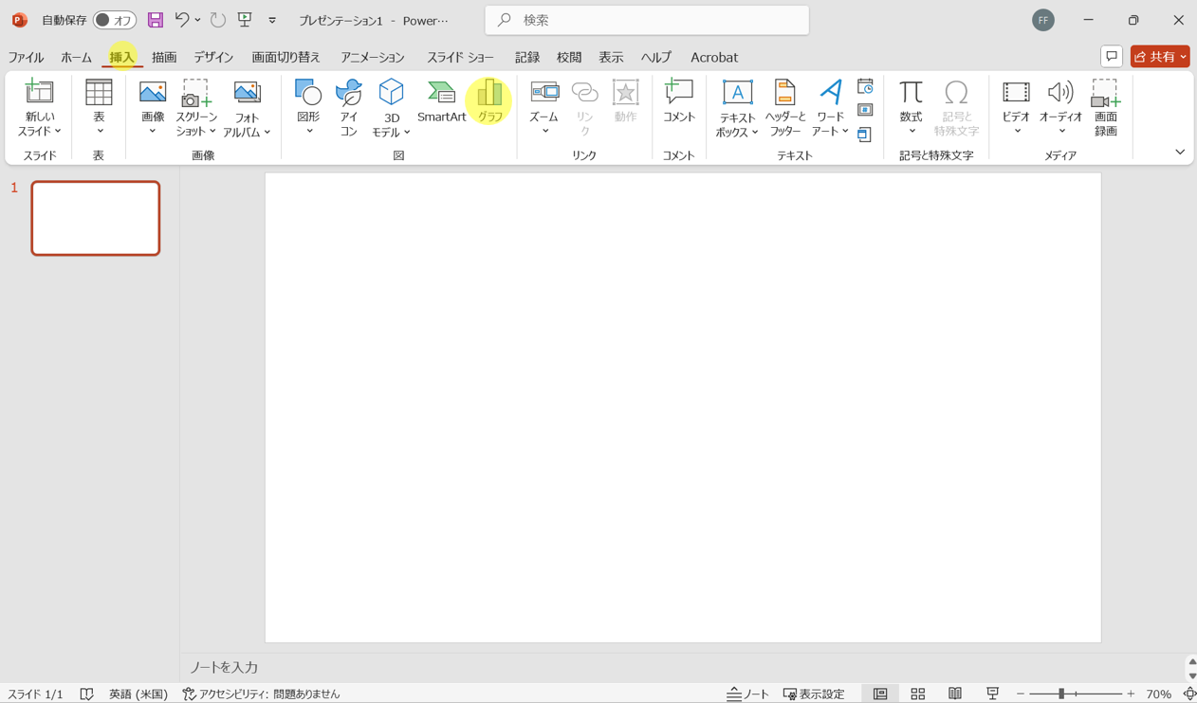The image size is (1197, 703).
Task: Click the insert object icon
Action: coord(865,134)
